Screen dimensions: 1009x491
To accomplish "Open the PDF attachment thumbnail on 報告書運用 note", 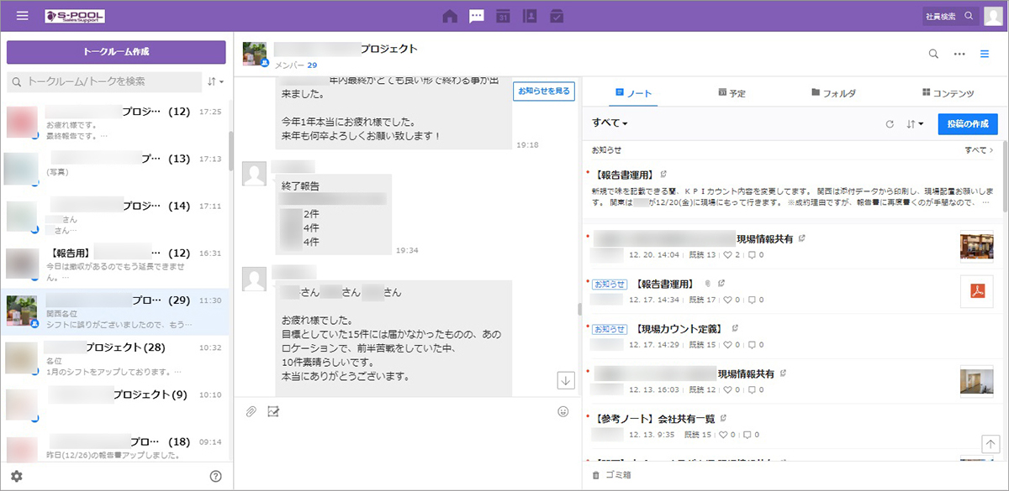I will 976,291.
